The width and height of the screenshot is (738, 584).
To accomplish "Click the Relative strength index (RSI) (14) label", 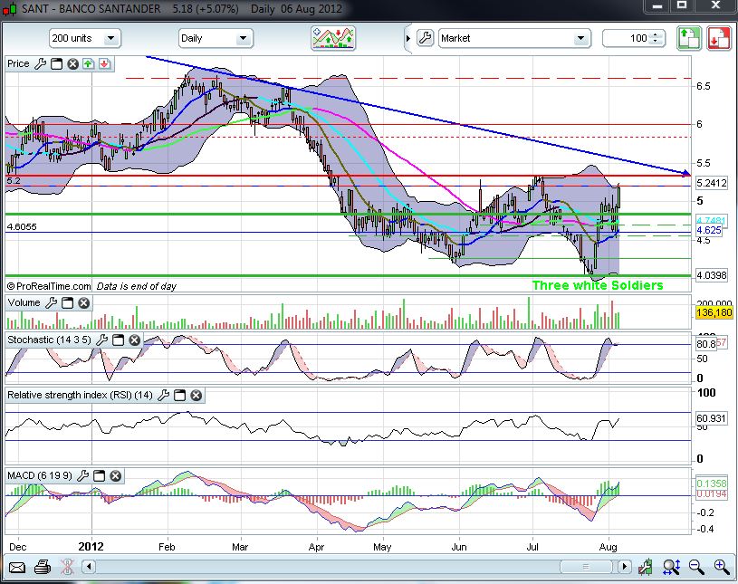I will pyautogui.click(x=80, y=395).
